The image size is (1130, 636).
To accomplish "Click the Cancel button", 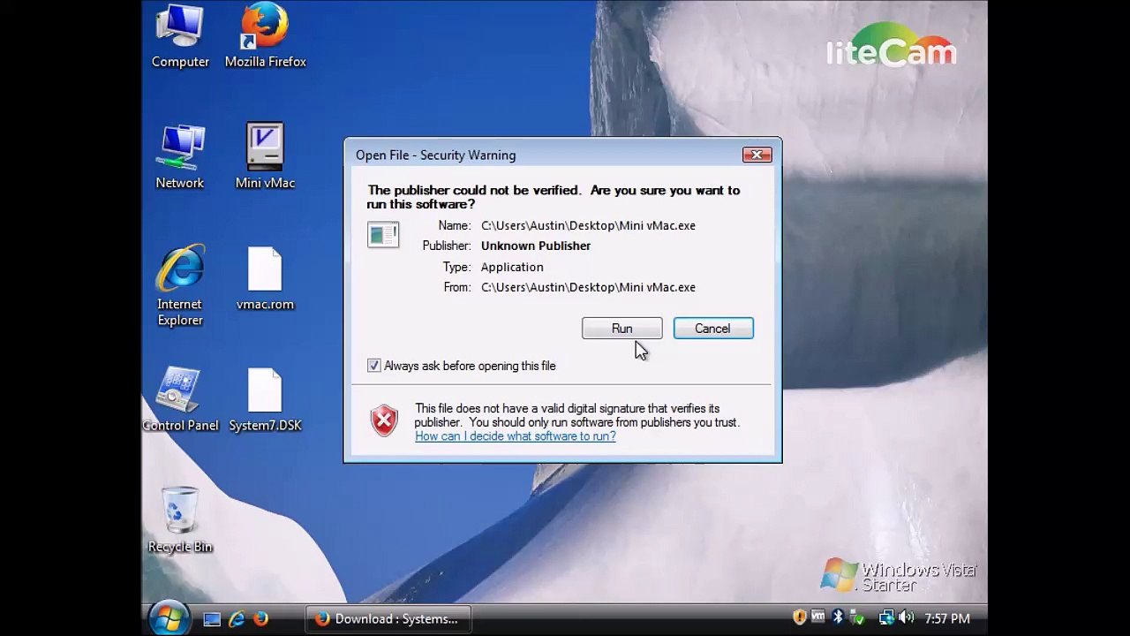I will [x=712, y=329].
